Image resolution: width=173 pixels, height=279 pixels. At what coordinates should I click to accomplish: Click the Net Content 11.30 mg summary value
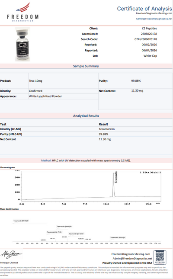click(x=137, y=91)
